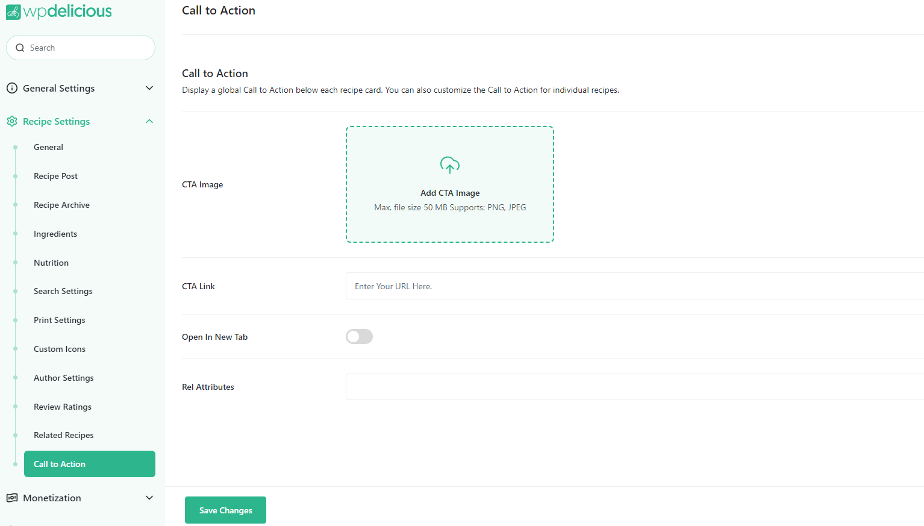Click the Recipe Settings gear icon
This screenshot has width=924, height=526.
pos(12,121)
